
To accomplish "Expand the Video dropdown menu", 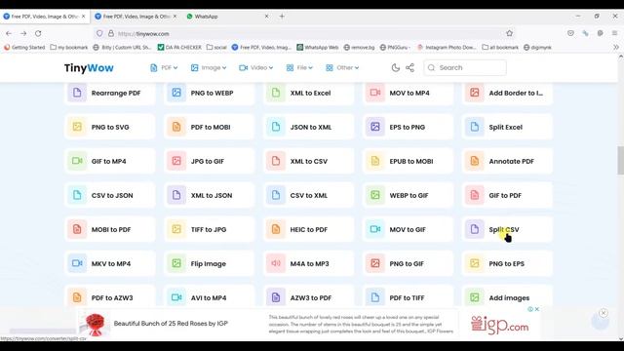I will [255, 67].
